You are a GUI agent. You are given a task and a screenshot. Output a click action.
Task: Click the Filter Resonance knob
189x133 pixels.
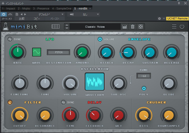(x=45, y=115)
